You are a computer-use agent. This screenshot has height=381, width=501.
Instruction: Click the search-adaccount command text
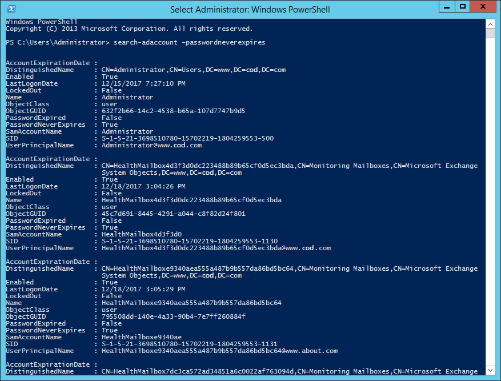pos(145,42)
